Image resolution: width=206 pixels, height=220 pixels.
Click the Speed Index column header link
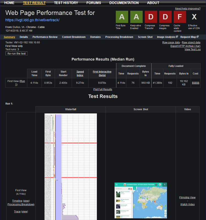pos(80,73)
